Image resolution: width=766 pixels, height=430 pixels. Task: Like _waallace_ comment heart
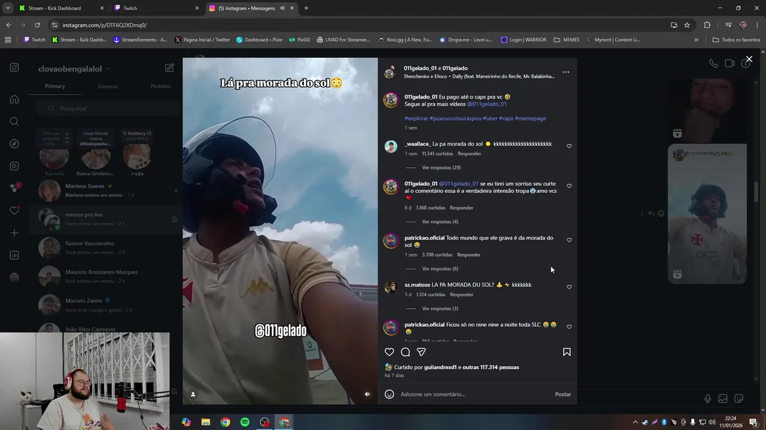click(569, 146)
